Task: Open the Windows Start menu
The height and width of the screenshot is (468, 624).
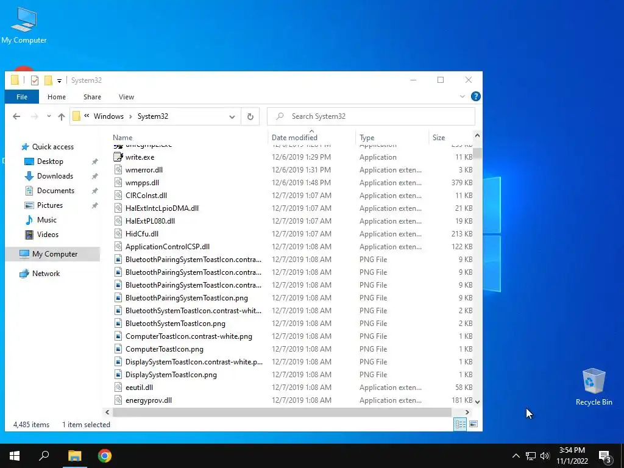Action: [15, 456]
